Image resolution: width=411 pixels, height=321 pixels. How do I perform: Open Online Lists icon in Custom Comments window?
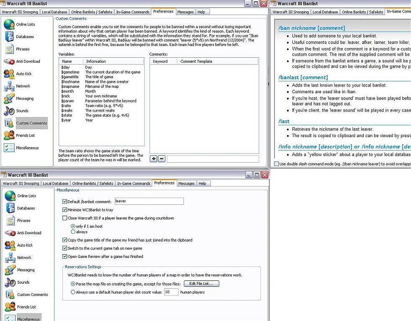point(9,24)
